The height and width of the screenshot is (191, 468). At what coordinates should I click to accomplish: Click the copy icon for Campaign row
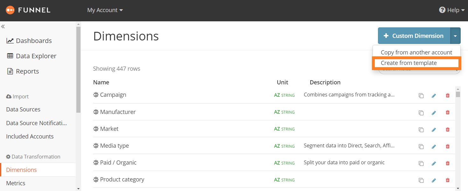(x=421, y=95)
